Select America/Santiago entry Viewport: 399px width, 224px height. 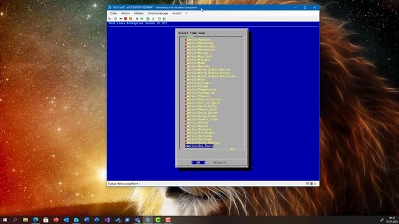(198, 139)
